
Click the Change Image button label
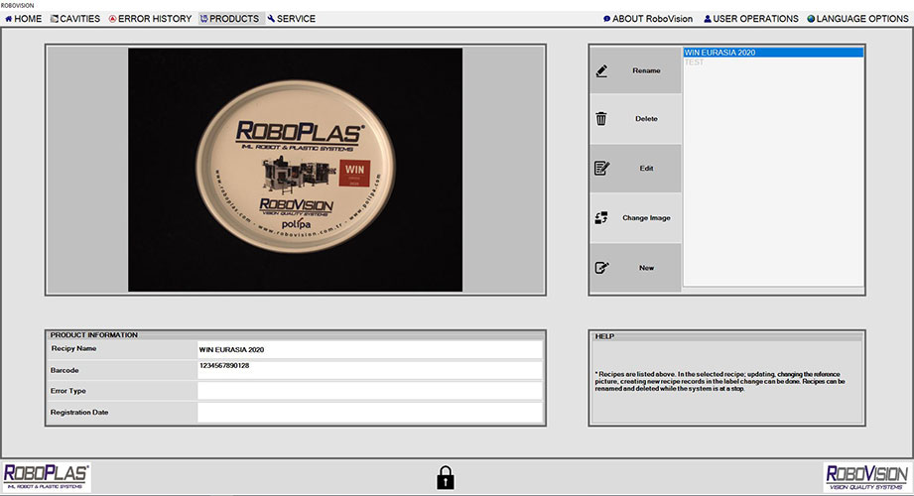[x=646, y=218]
